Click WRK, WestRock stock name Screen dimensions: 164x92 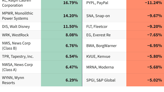tap(15, 35)
